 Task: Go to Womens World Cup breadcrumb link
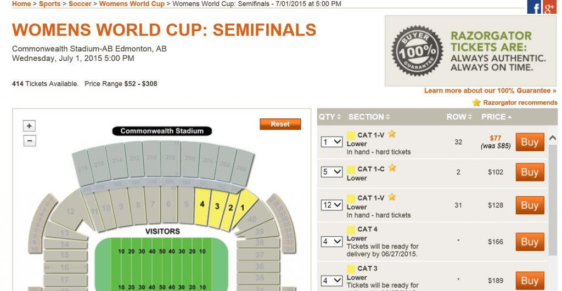pyautogui.click(x=132, y=4)
